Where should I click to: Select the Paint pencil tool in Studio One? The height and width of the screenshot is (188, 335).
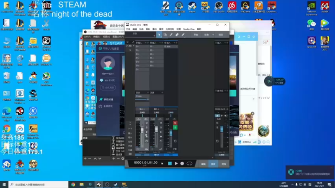183,35
